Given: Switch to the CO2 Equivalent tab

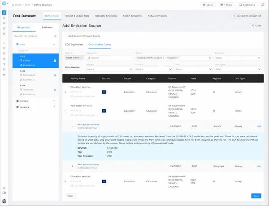Looking at the screenshot, I should tap(74, 45).
